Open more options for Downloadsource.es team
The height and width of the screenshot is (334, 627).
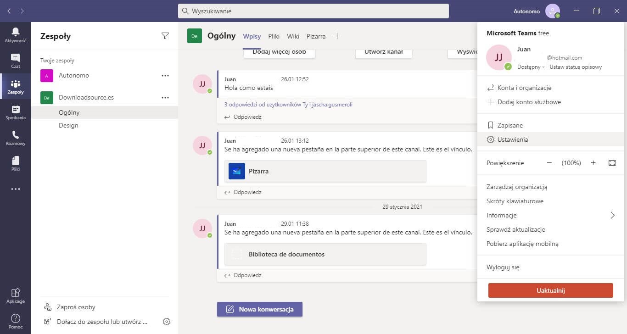point(165,97)
